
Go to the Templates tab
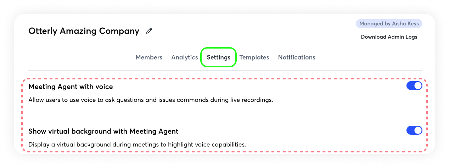click(254, 57)
